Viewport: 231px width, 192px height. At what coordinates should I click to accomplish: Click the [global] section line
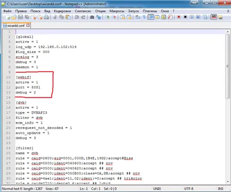click(24, 37)
